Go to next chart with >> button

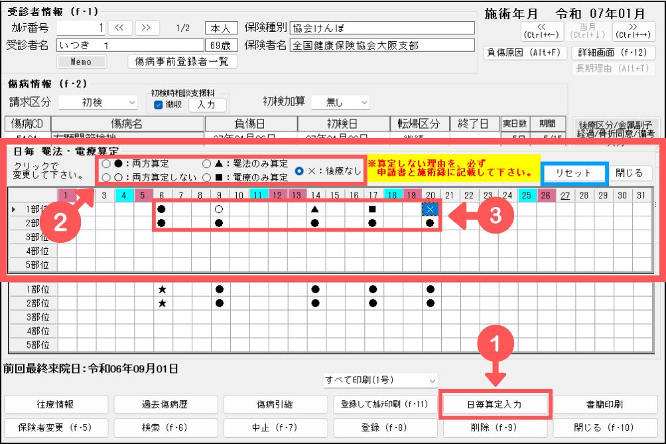coord(147,28)
